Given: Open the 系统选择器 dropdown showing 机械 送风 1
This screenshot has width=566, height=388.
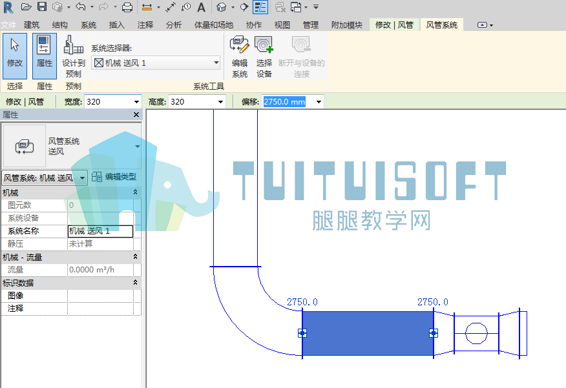Looking at the screenshot, I should pyautogui.click(x=156, y=63).
